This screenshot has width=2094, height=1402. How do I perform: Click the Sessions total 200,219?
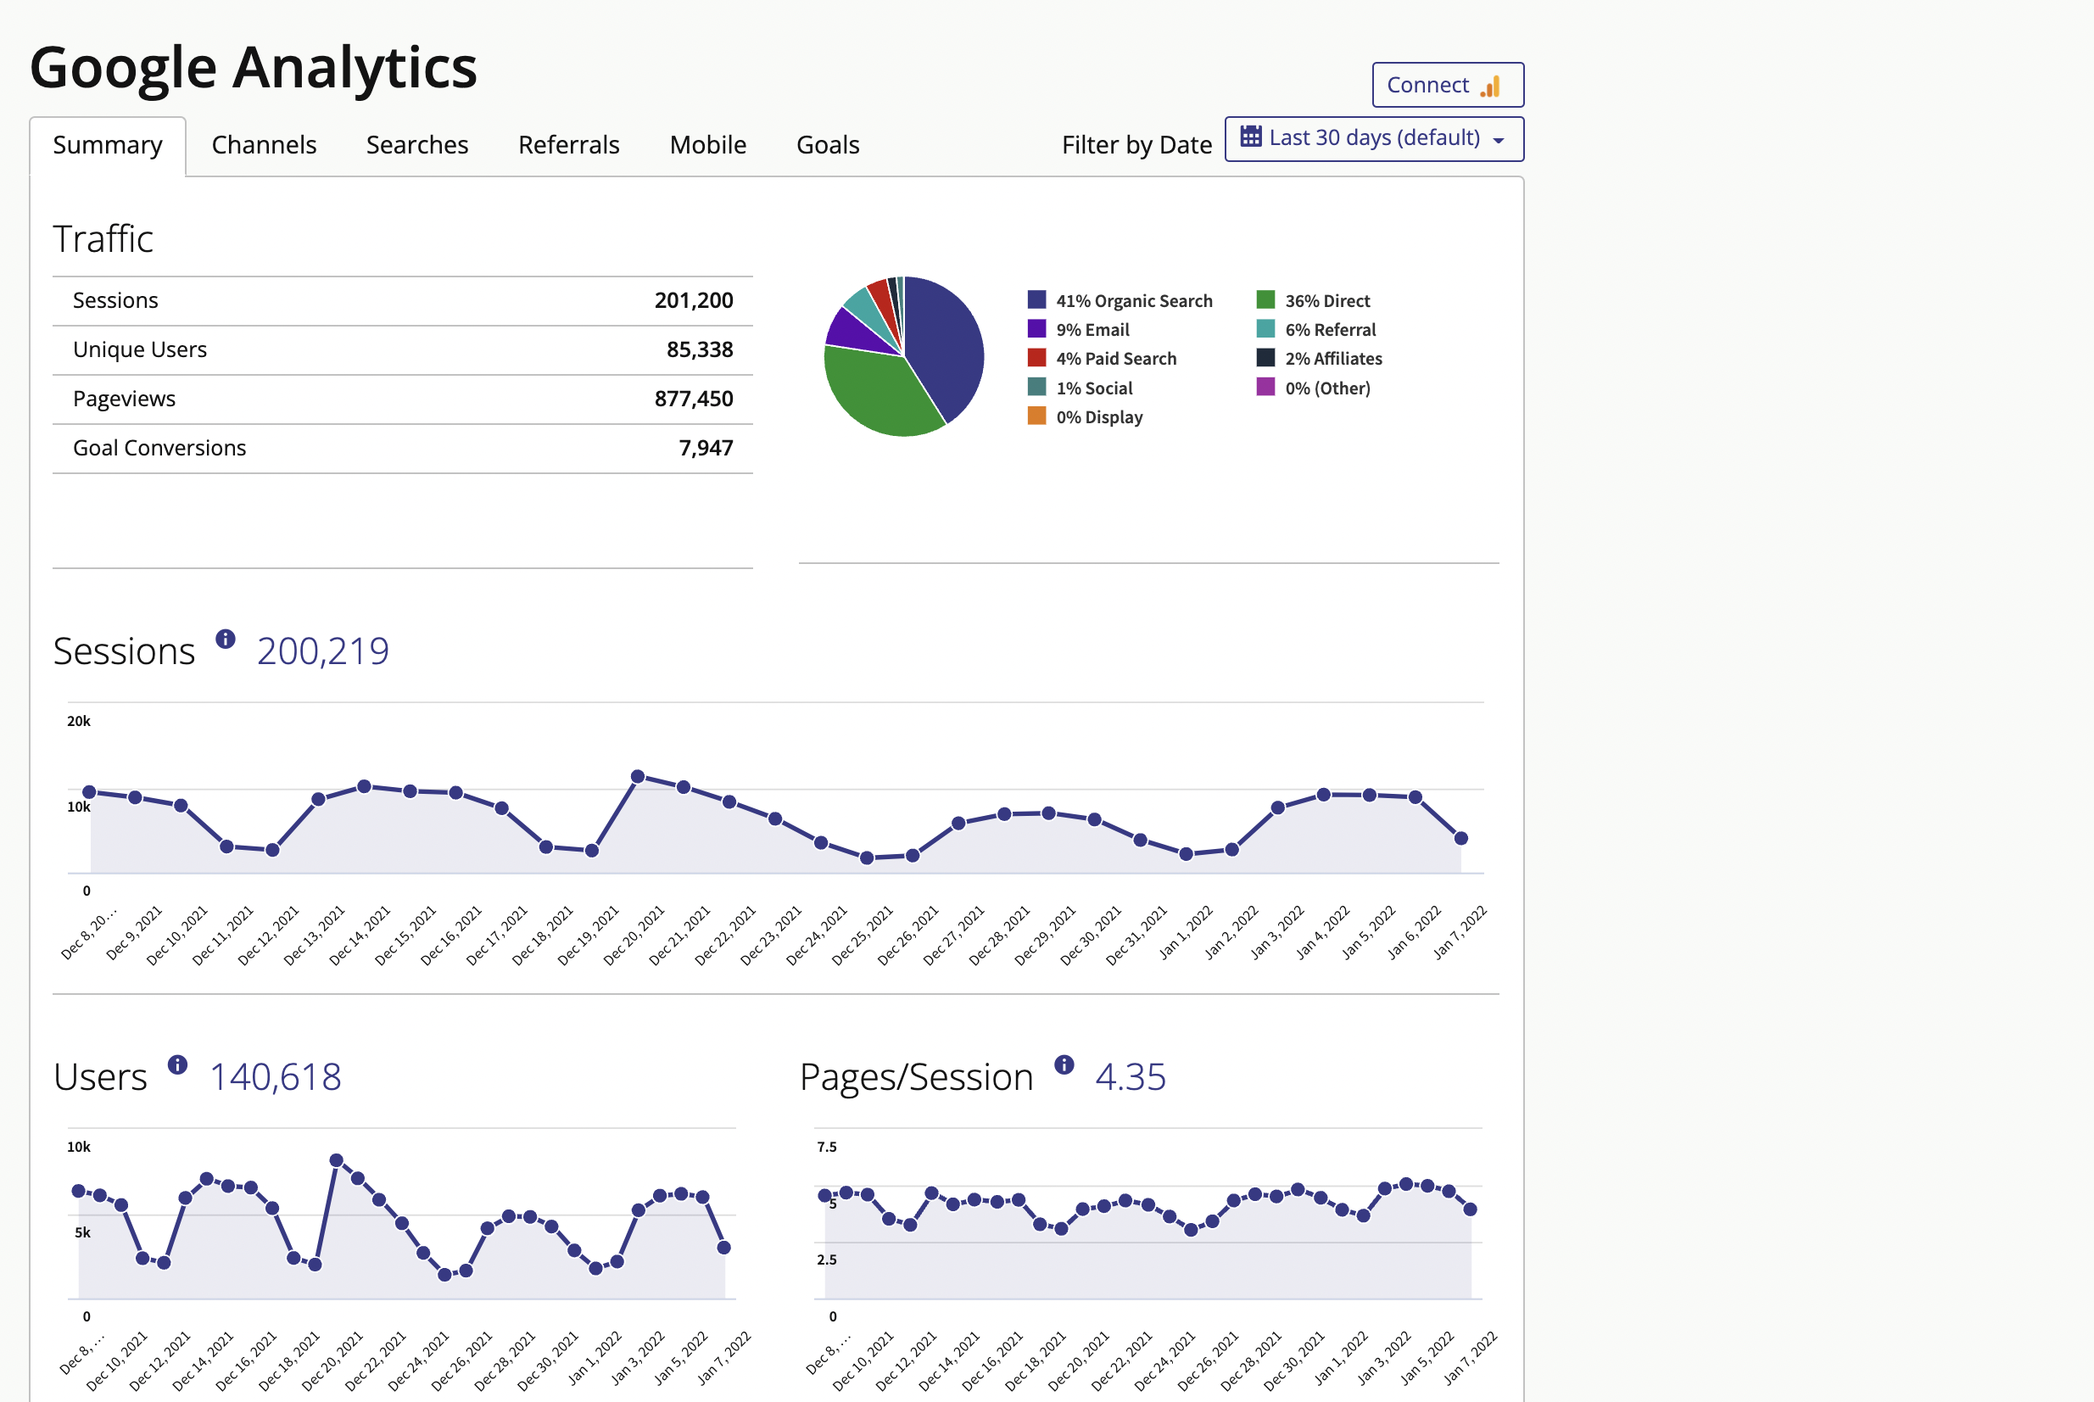pyautogui.click(x=323, y=651)
